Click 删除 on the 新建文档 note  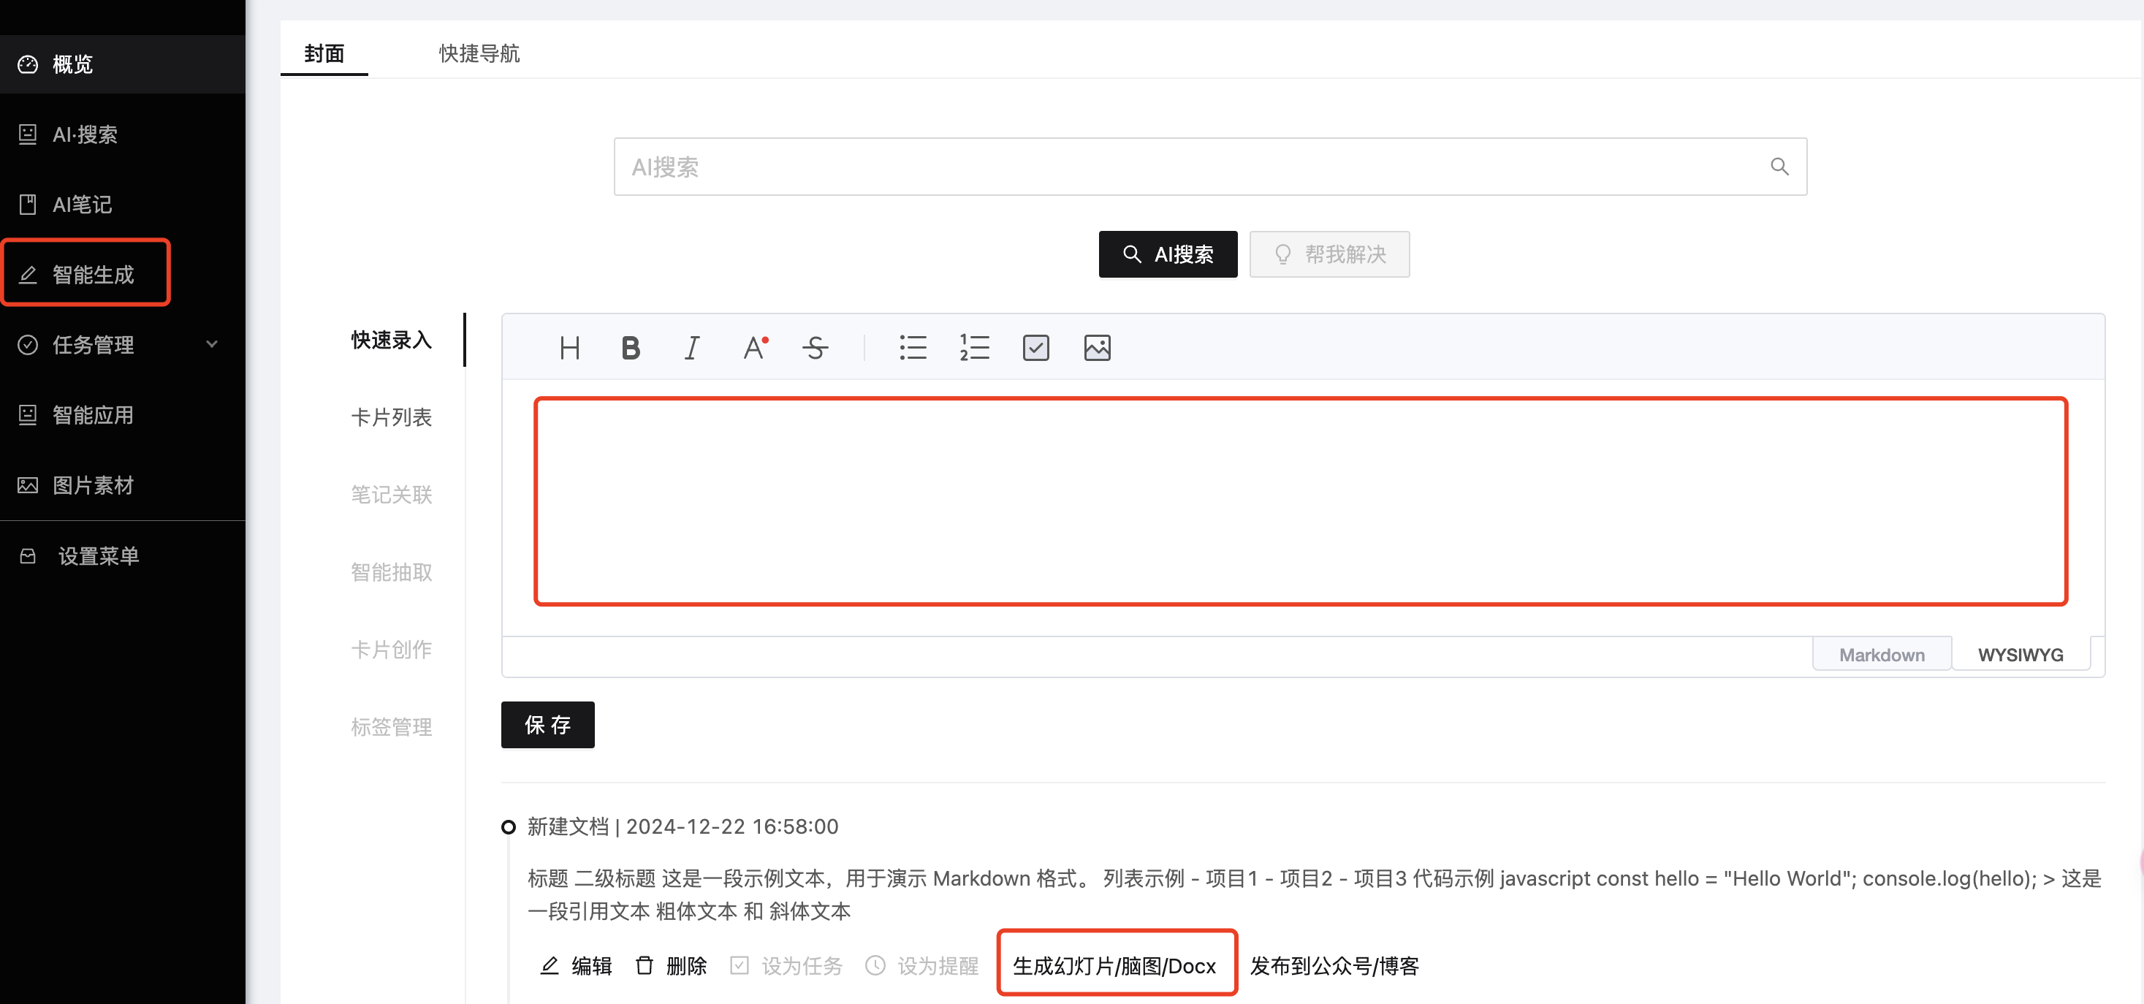point(671,966)
